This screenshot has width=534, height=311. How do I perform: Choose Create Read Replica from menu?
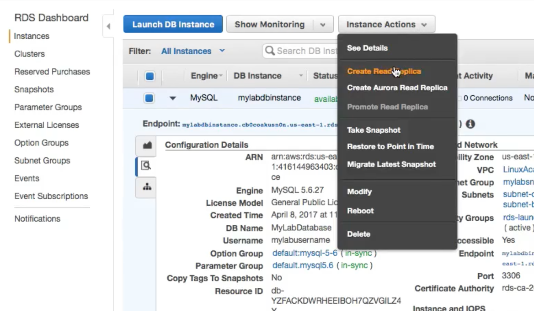[384, 71]
